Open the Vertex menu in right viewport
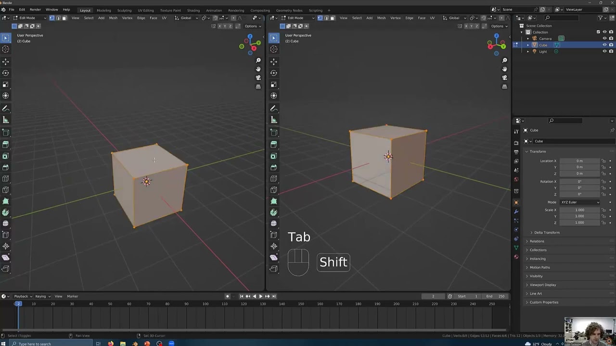616x346 pixels. (x=395, y=18)
